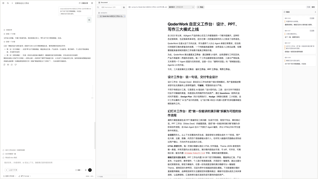
Task: Give thumbs down to the reply
Action: tap(16, 65)
